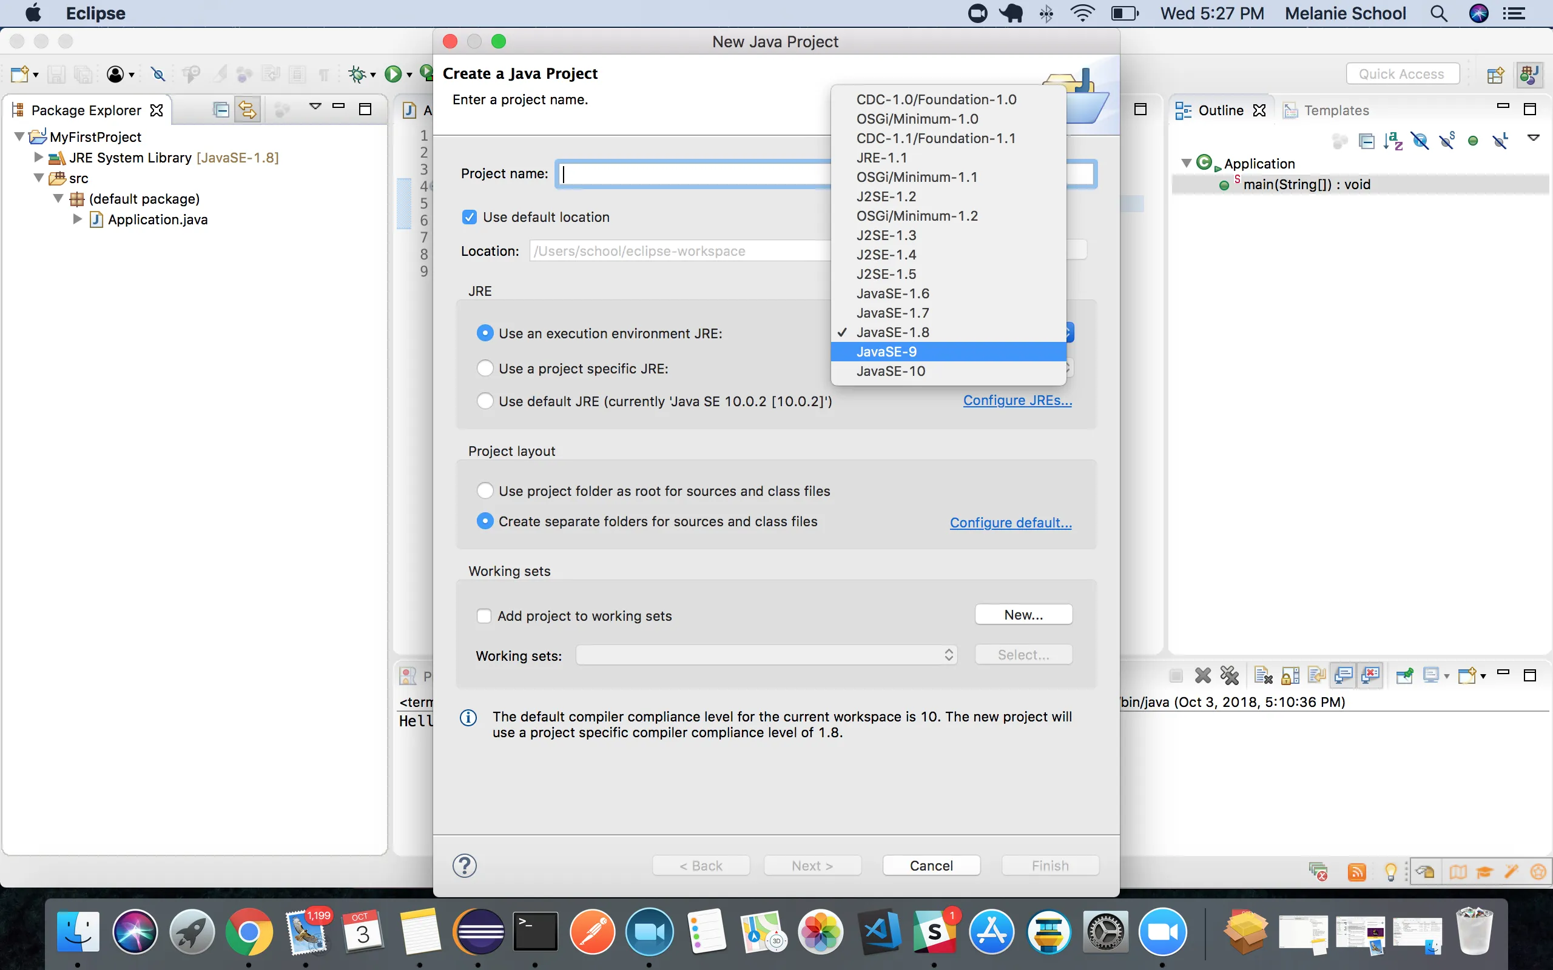This screenshot has width=1553, height=970.
Task: Click the Configure JREs link
Action: pyautogui.click(x=1017, y=400)
